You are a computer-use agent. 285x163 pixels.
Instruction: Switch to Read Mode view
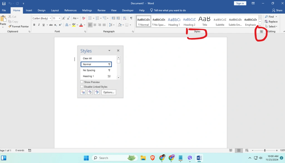pyautogui.click(x=231, y=150)
